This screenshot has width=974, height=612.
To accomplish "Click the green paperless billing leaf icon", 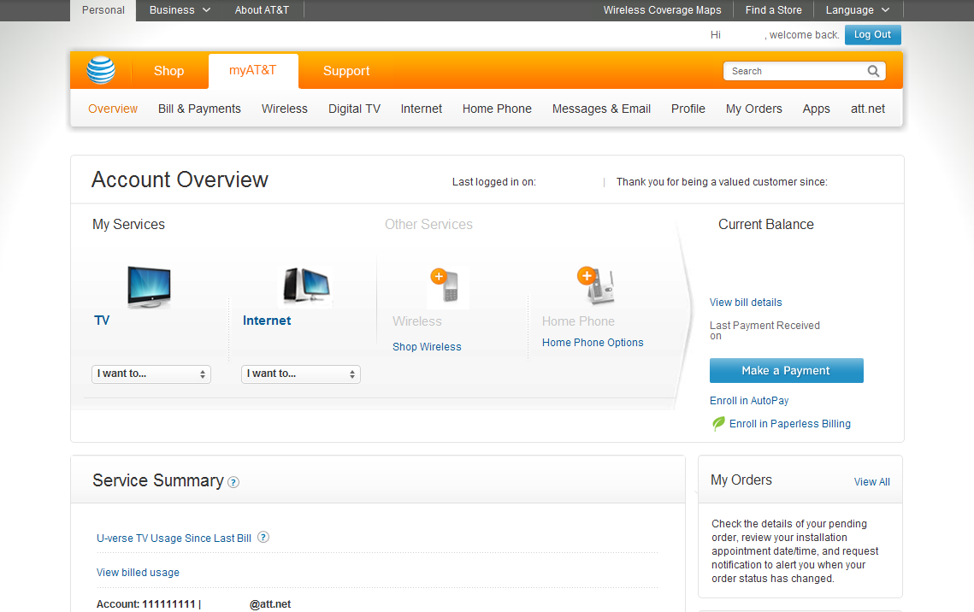I will coord(718,424).
